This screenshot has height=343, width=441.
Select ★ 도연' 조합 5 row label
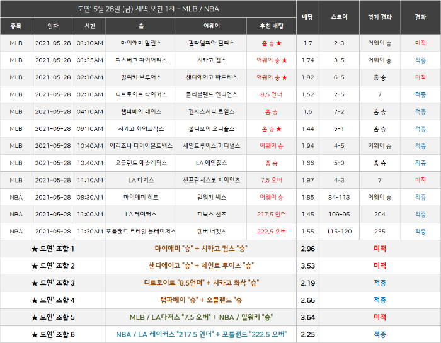click(x=53, y=317)
